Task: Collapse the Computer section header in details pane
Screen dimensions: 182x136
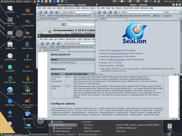Action: (x=80, y=122)
